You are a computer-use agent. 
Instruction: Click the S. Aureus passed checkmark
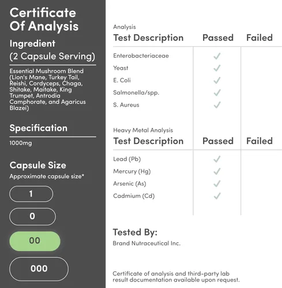[217, 105]
